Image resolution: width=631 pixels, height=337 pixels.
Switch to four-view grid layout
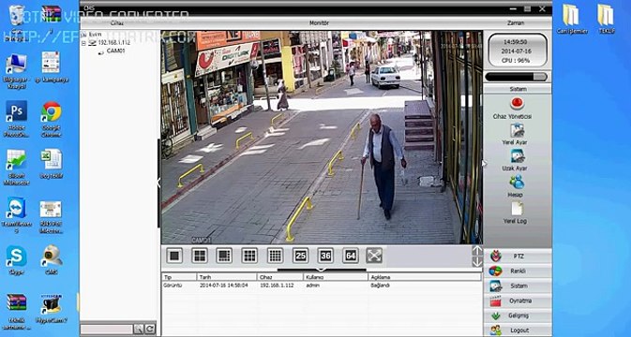(200, 256)
